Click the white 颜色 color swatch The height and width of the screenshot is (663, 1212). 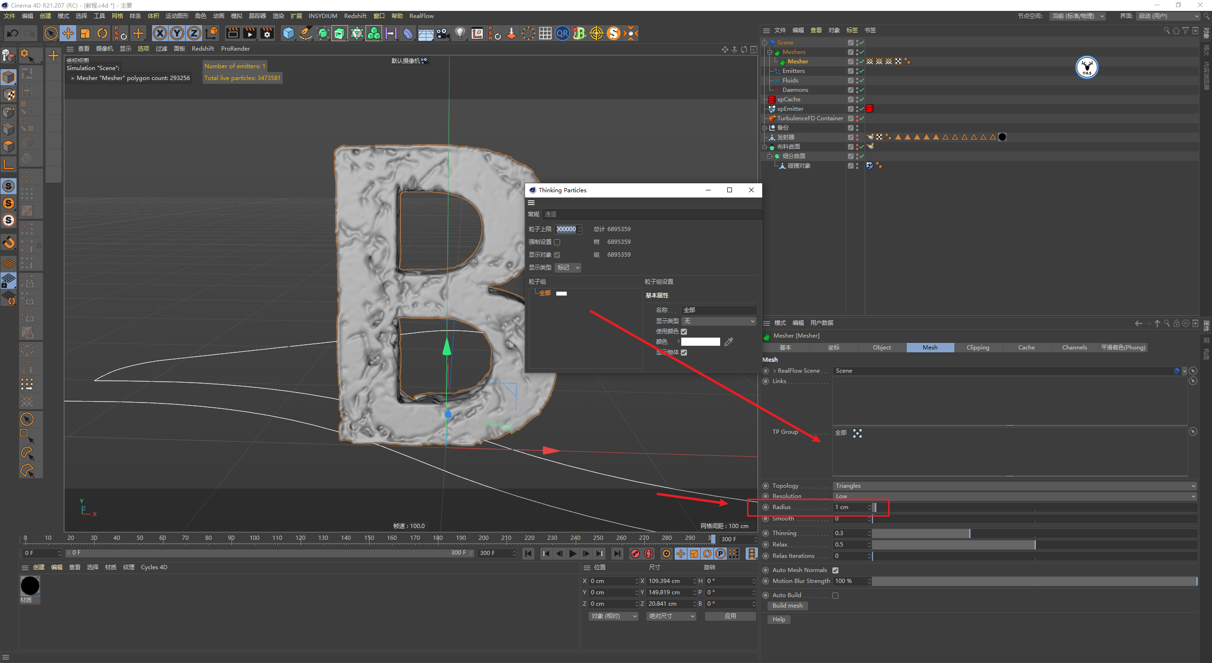pos(700,342)
